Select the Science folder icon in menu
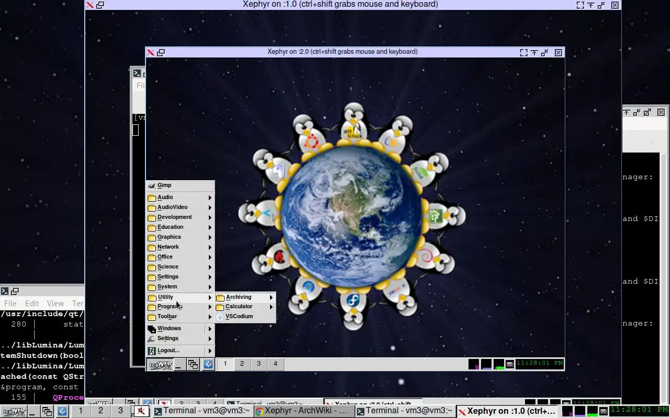670x418 pixels. [152, 267]
